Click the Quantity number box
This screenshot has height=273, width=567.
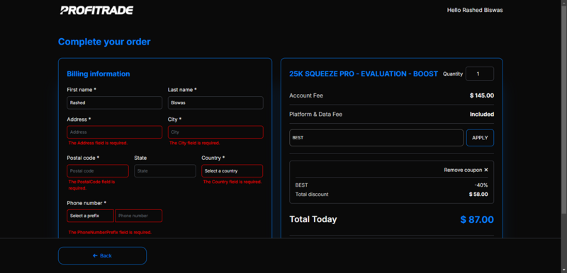480,74
